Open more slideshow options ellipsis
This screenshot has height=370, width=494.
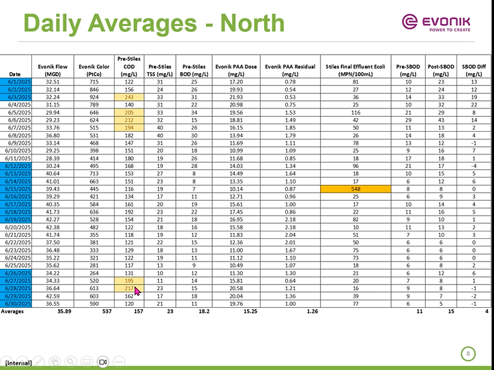click(x=119, y=360)
